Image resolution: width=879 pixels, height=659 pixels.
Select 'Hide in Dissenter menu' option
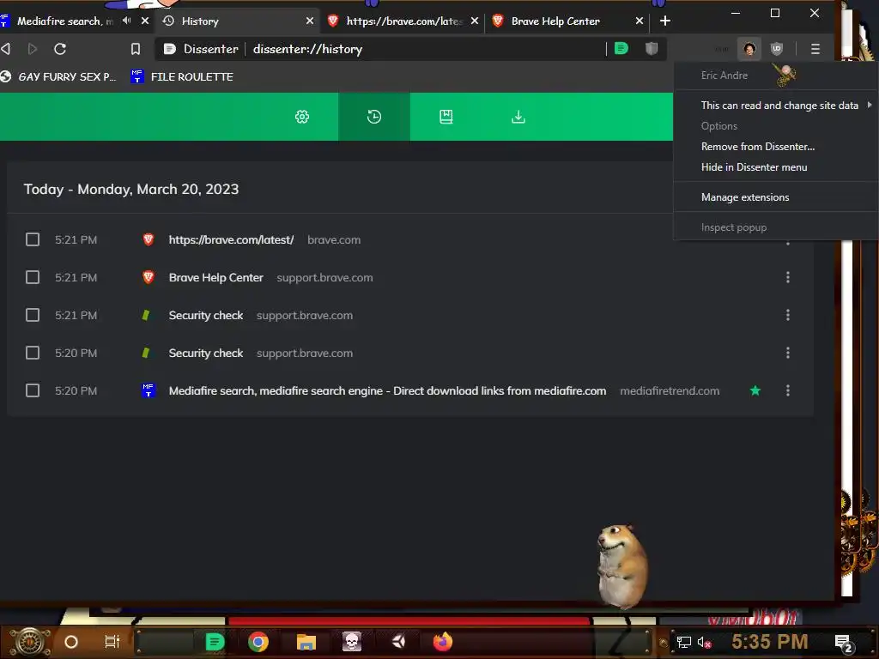tap(776, 167)
